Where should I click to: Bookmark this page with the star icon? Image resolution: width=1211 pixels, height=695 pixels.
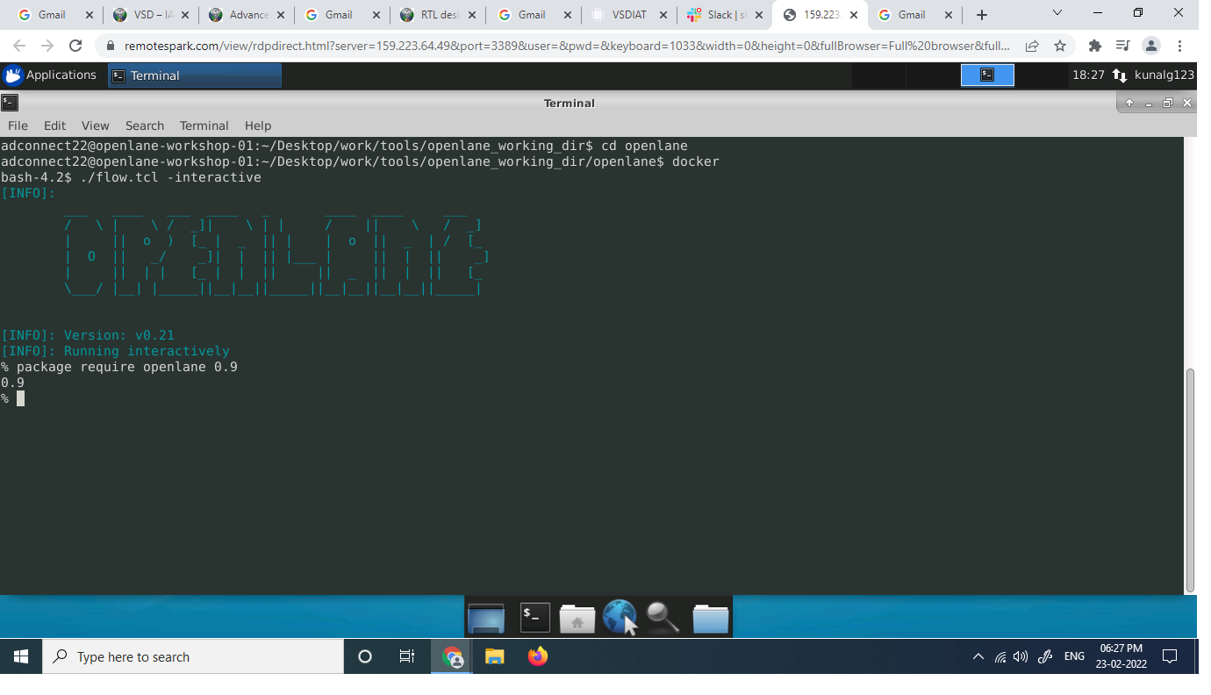tap(1059, 45)
